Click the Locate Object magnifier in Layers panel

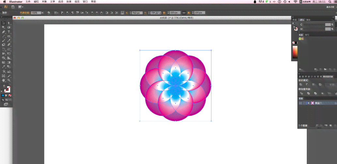316,125
